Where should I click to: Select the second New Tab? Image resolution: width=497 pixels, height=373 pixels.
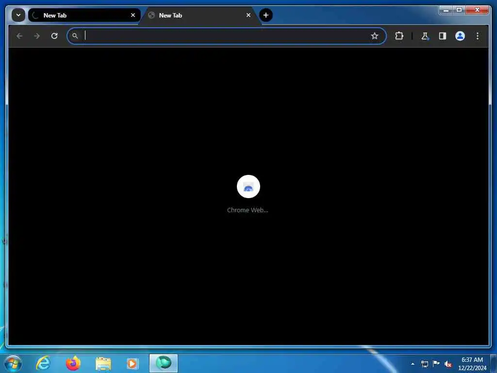[x=199, y=15]
